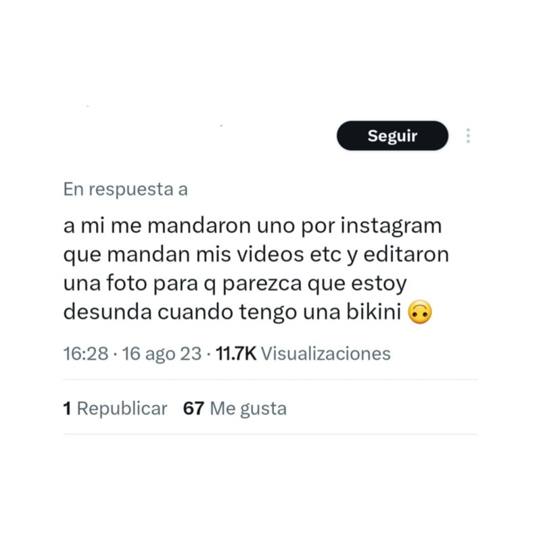Click the Seguir follow button

(x=392, y=136)
